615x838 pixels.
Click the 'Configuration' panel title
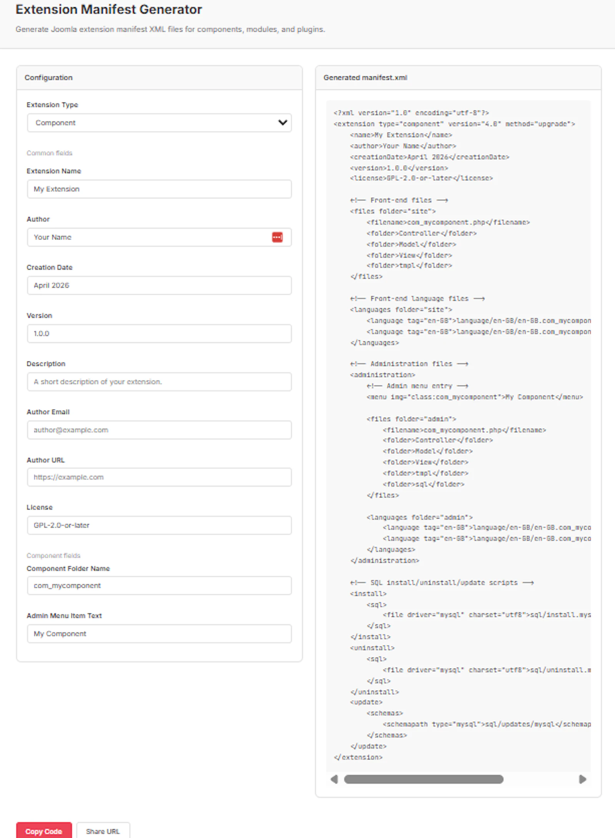pos(48,78)
